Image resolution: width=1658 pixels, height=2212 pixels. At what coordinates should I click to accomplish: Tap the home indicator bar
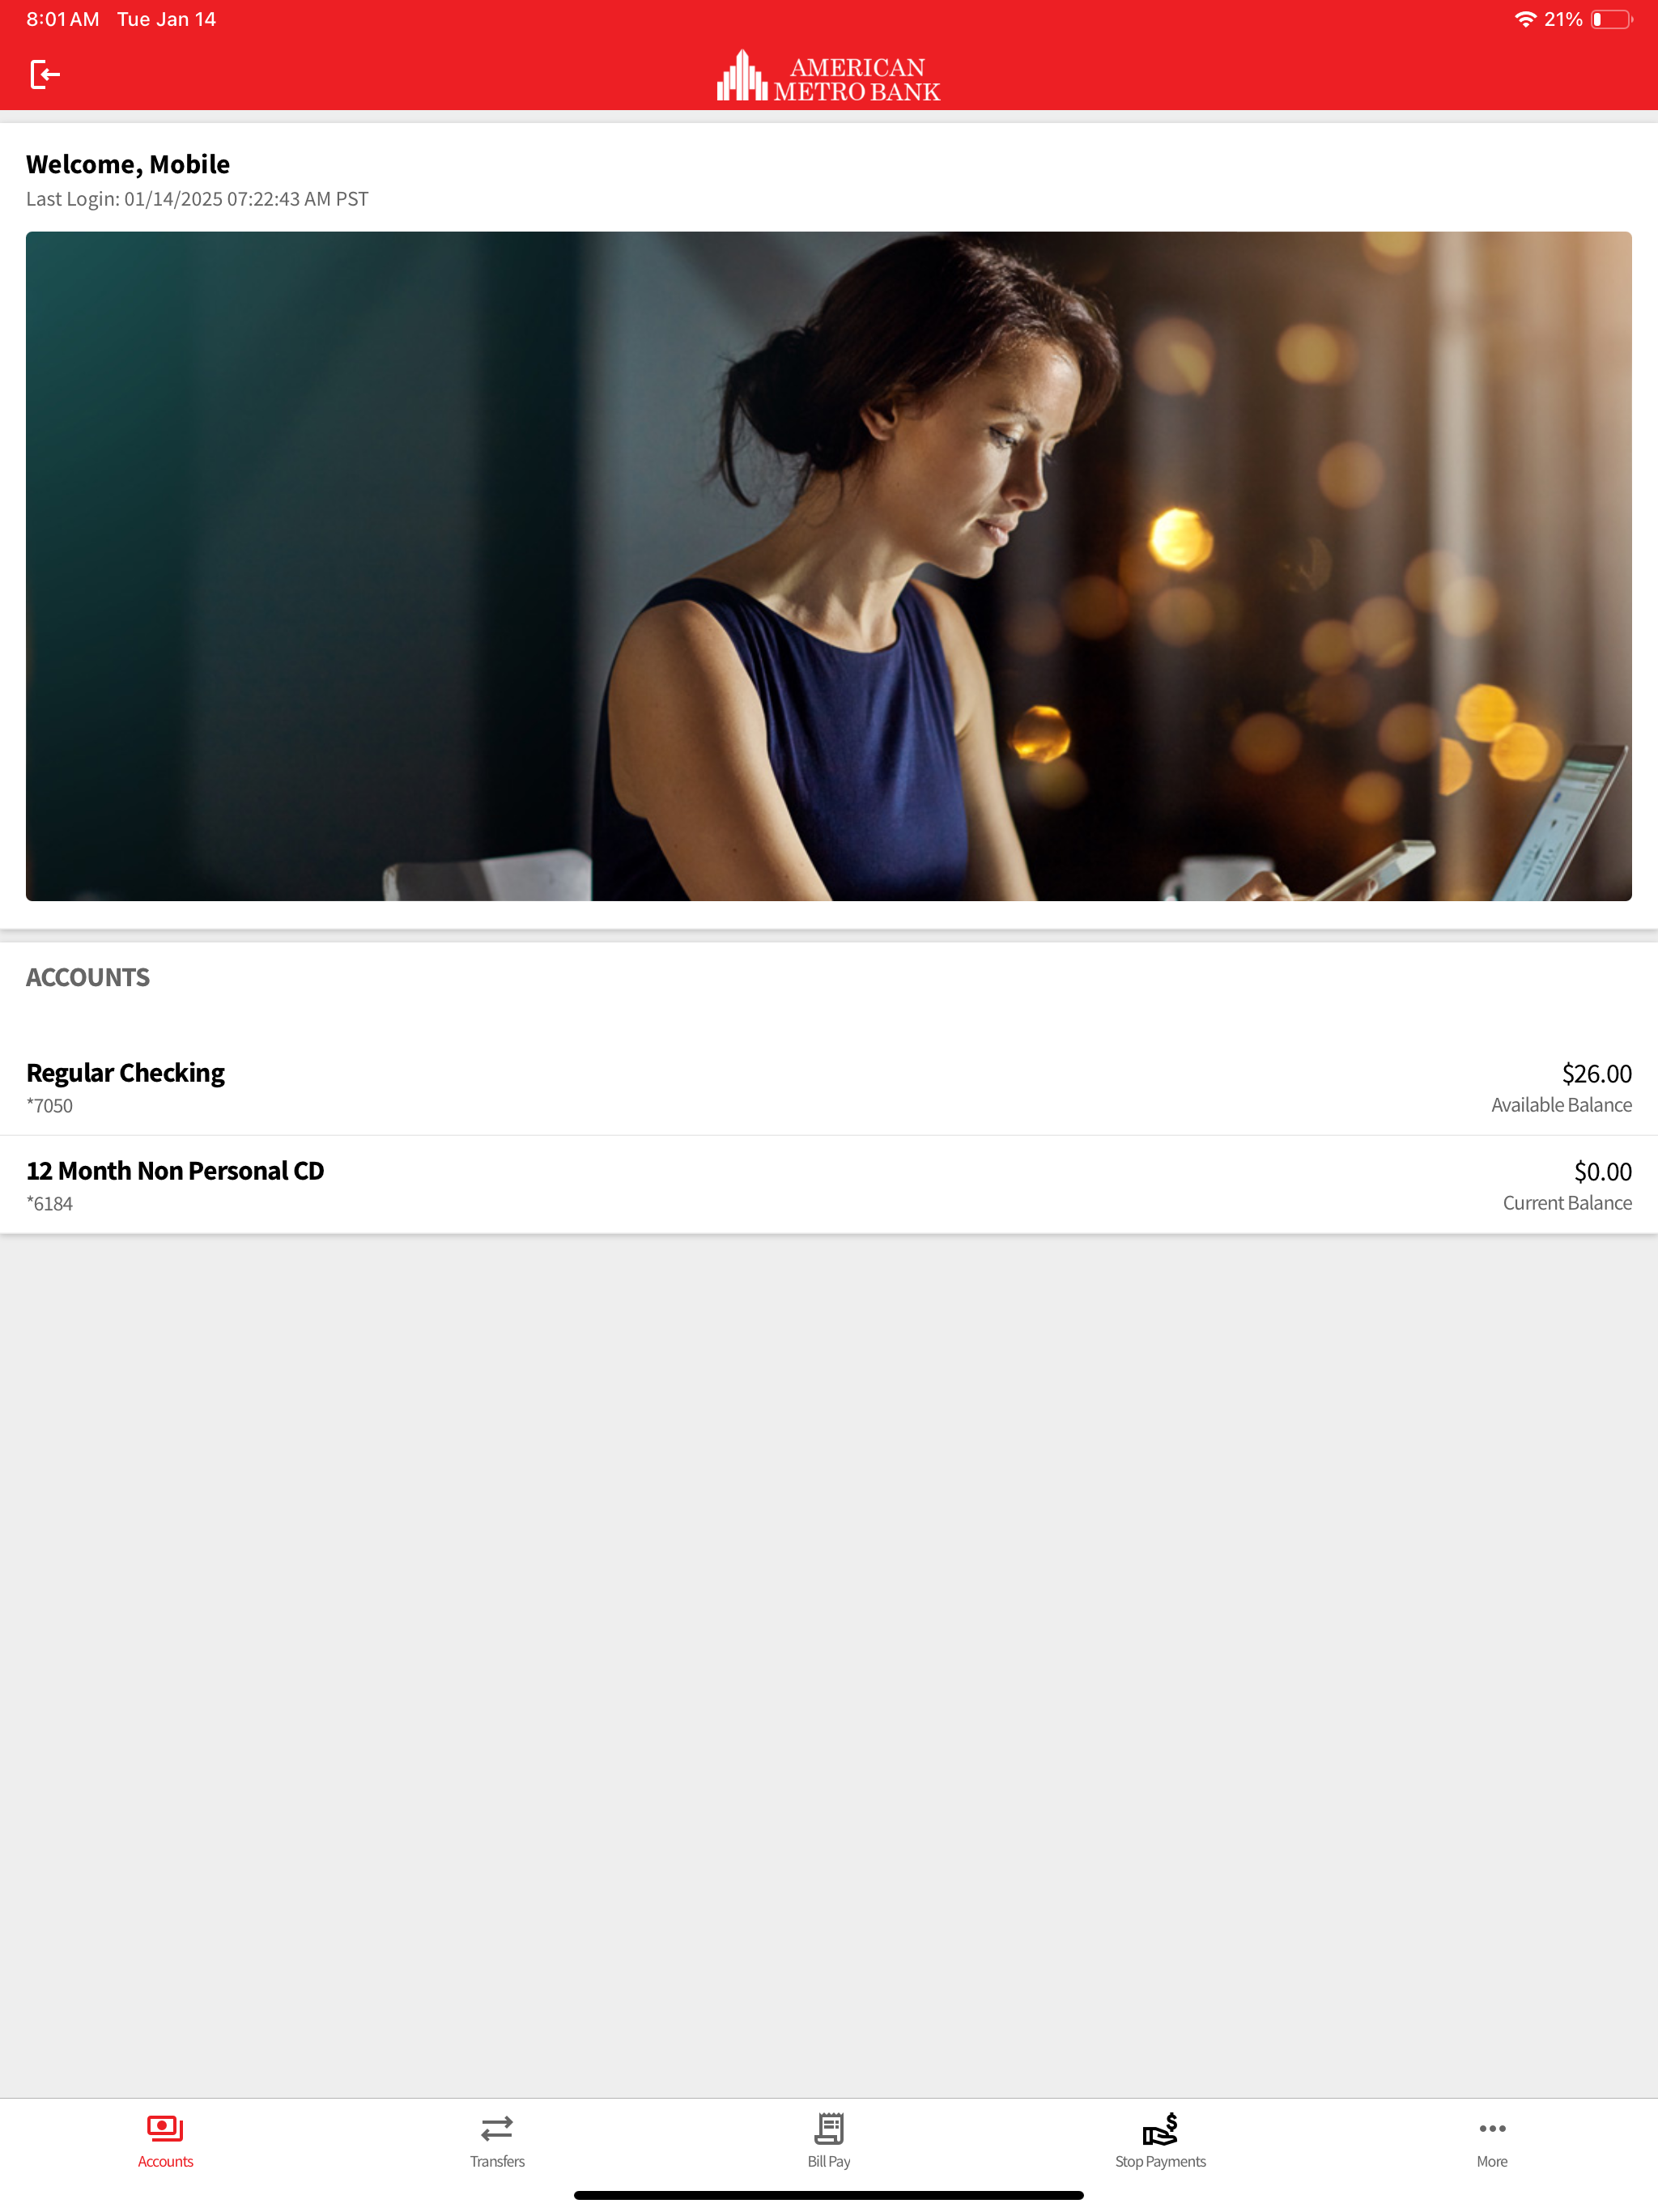point(829,2195)
